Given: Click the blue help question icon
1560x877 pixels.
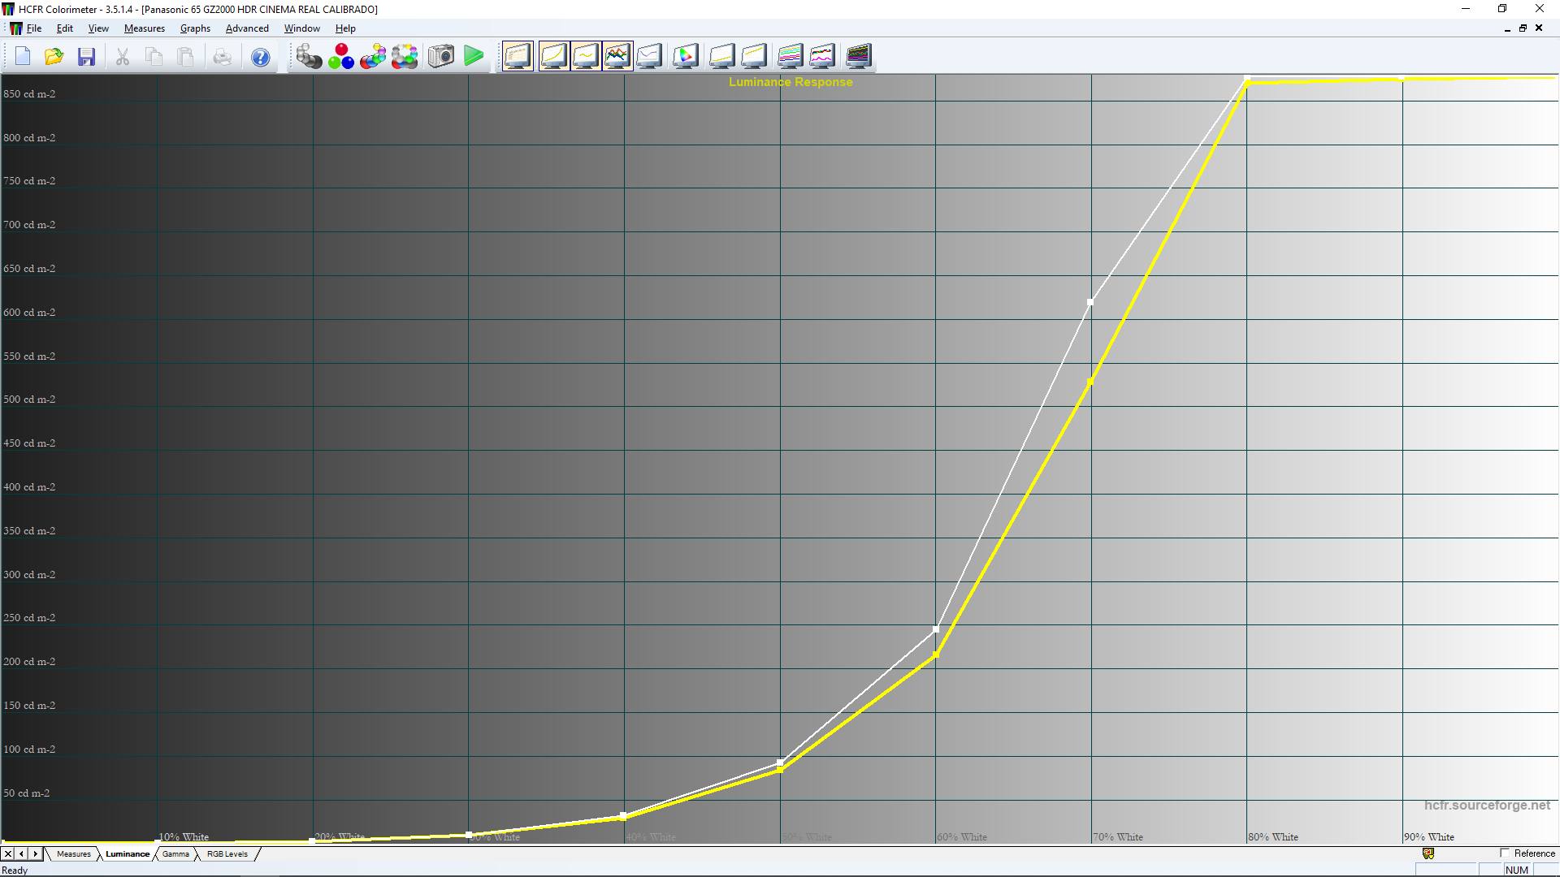Looking at the screenshot, I should click(260, 57).
